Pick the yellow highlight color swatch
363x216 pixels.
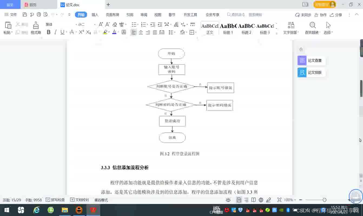coord(105,32)
